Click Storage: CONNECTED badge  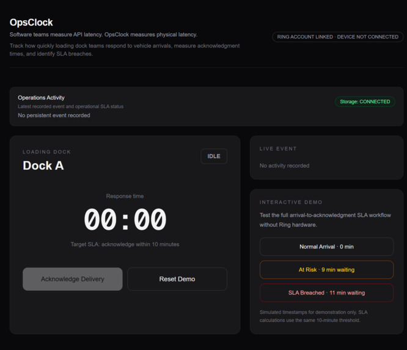[365, 101]
